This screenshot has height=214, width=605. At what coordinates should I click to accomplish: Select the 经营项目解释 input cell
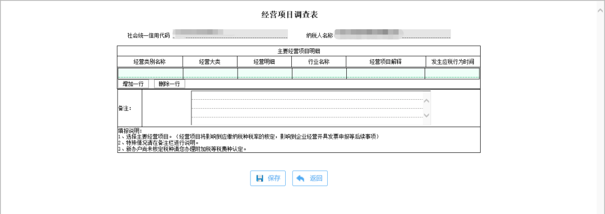point(386,73)
